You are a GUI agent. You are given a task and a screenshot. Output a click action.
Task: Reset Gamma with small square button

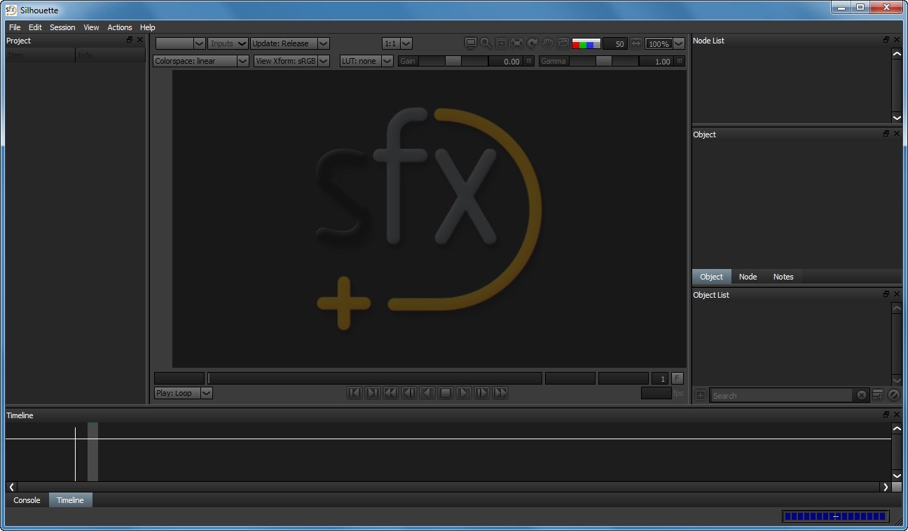coord(680,61)
